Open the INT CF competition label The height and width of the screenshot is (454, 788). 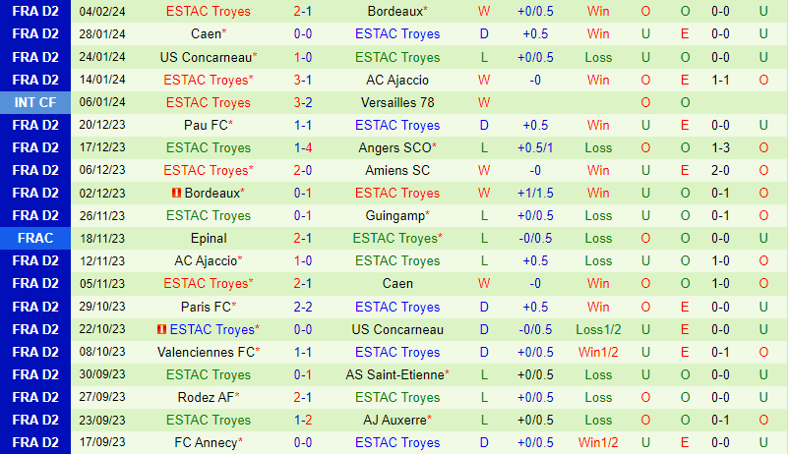pos(36,102)
